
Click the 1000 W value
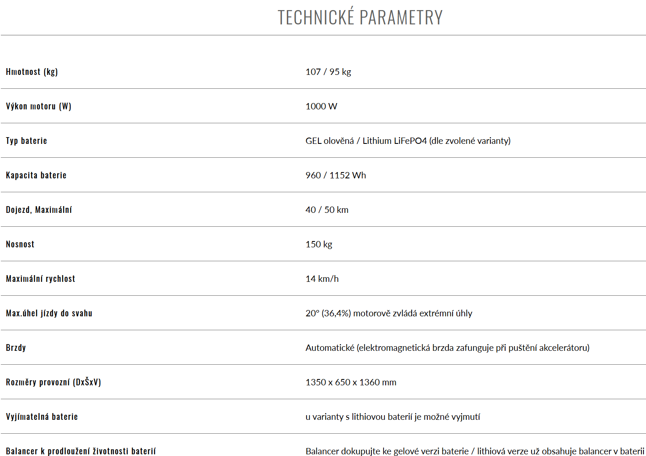tap(321, 106)
